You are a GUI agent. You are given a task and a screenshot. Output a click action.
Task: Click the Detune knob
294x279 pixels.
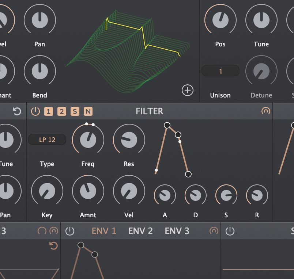click(x=261, y=72)
